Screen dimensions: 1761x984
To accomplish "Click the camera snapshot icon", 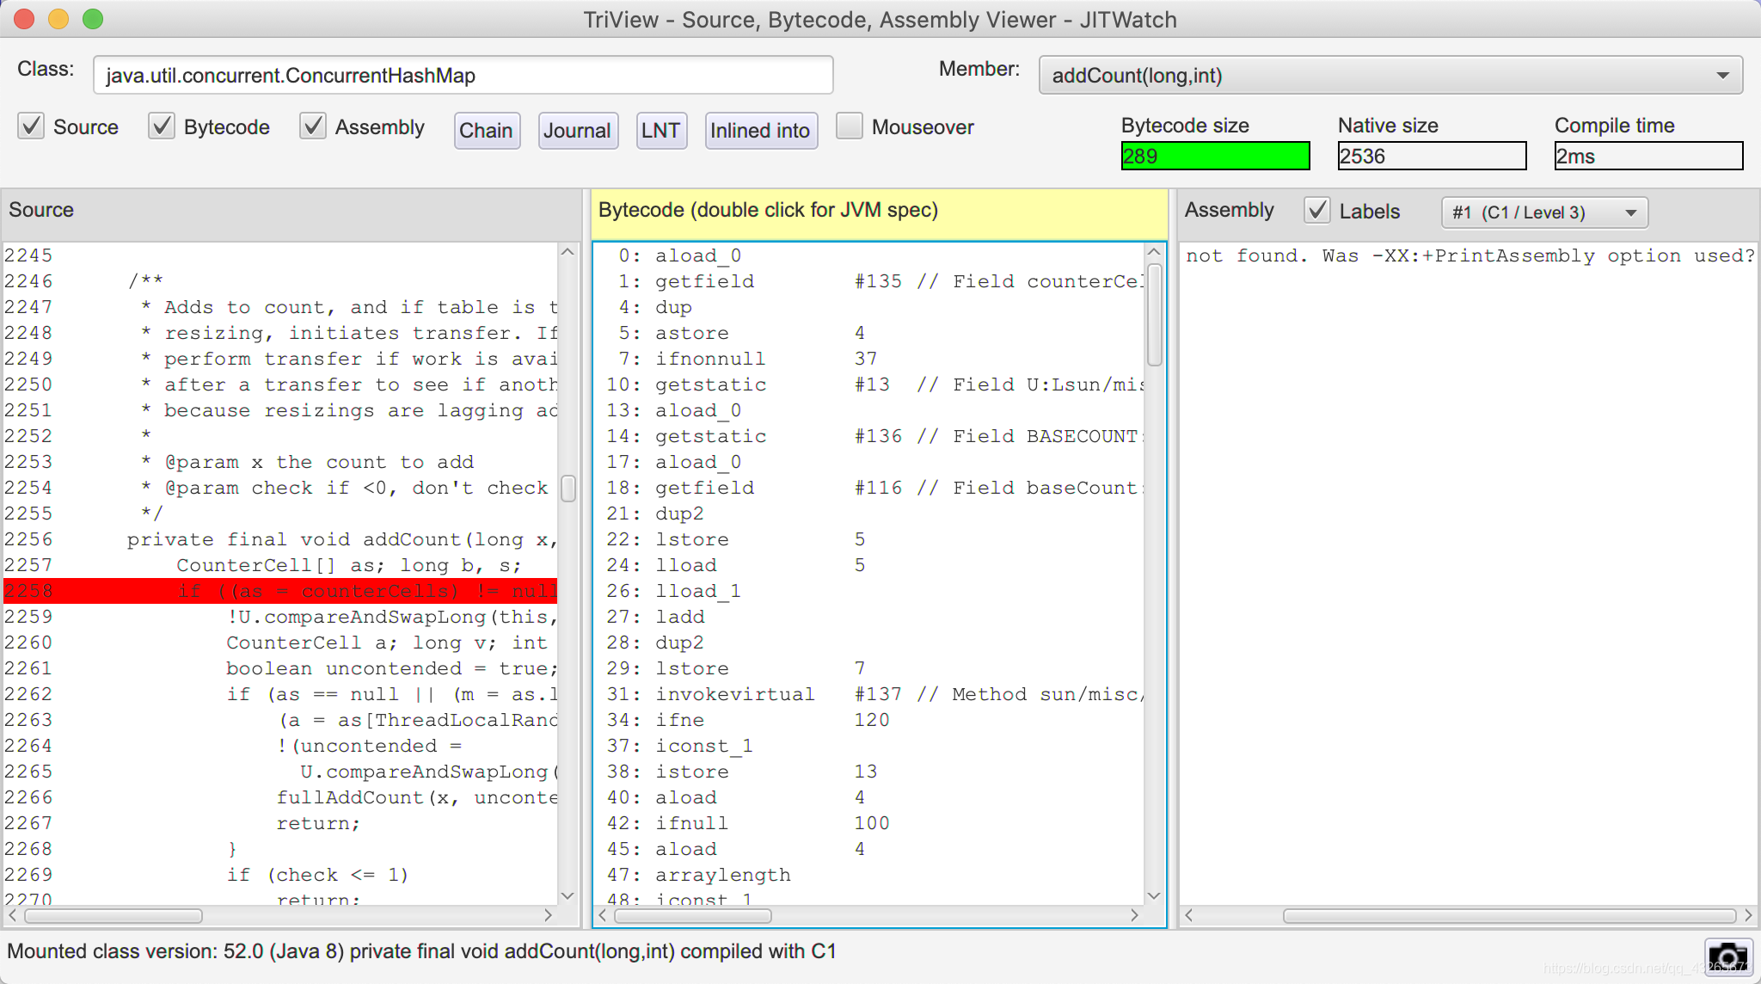I will click(1727, 956).
